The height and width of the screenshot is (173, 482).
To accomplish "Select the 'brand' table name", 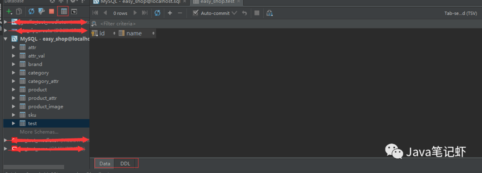I will (x=35, y=64).
